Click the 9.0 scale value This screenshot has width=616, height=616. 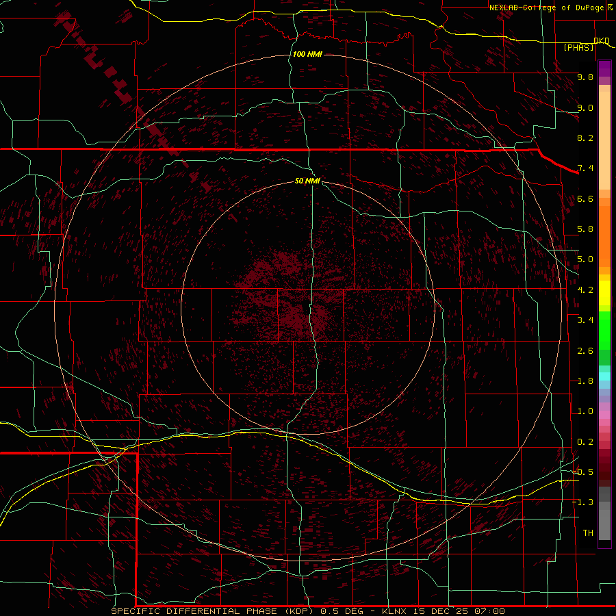pos(585,107)
